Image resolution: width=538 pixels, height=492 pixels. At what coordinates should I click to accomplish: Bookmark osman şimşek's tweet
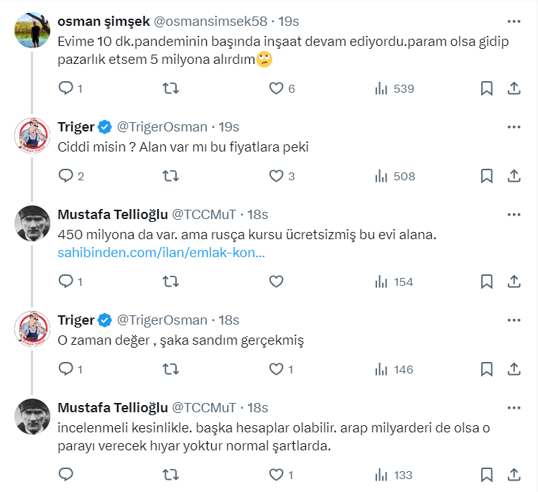pos(486,88)
